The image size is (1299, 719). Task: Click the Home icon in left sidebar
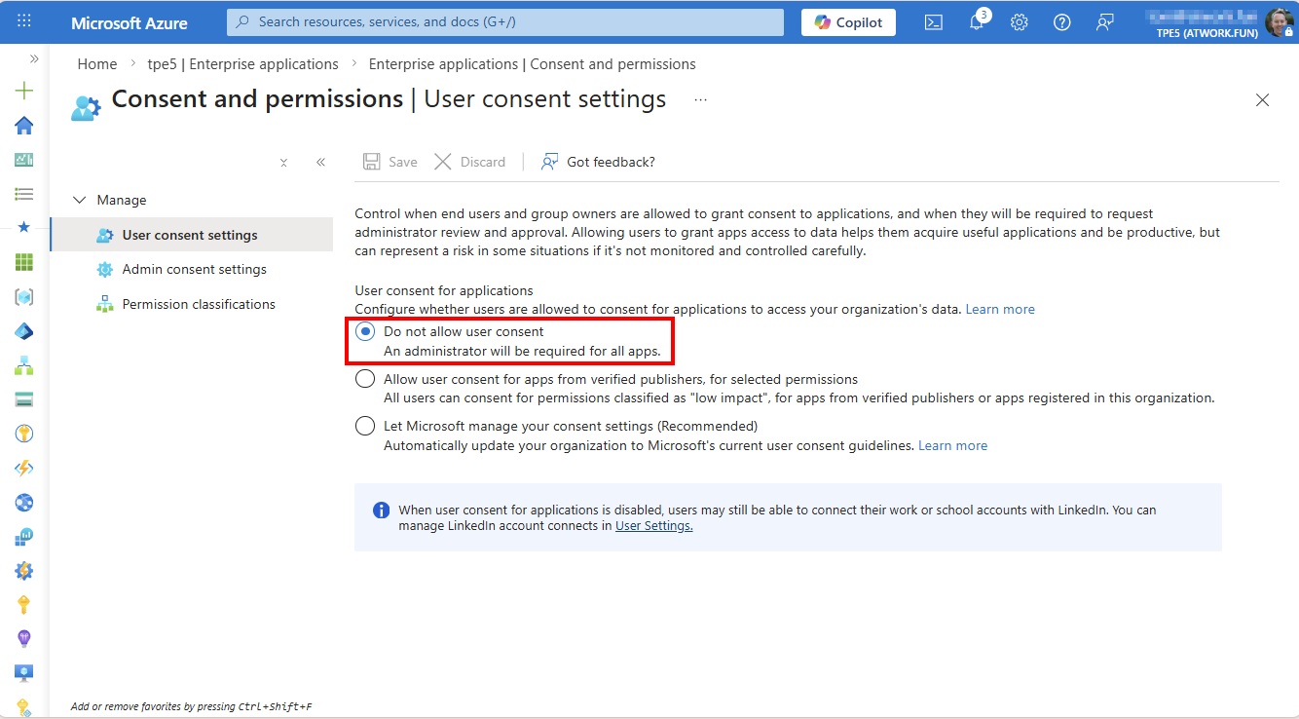coord(24,126)
